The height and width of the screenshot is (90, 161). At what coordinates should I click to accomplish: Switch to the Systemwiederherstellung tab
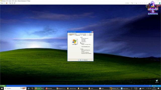coord(73,34)
